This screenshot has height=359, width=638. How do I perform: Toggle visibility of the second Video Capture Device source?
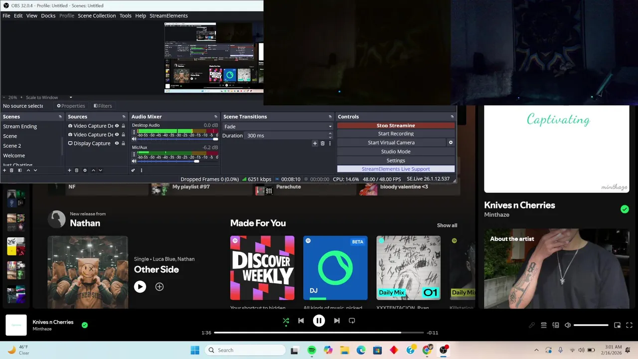pos(117,135)
